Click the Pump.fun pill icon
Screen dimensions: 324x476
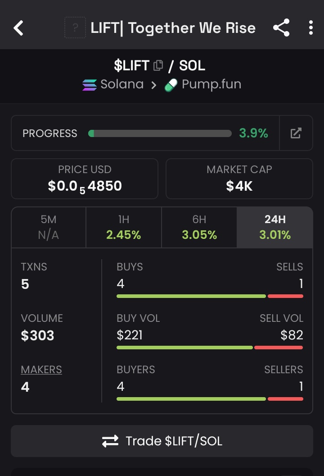(x=171, y=85)
